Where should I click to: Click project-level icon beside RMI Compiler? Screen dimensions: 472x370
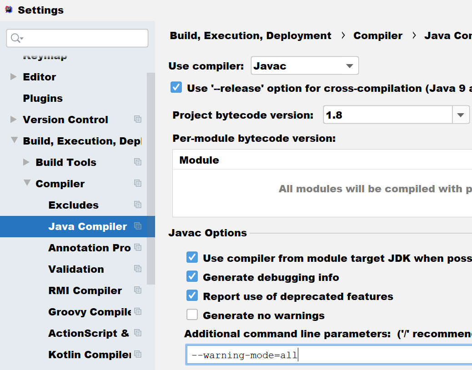point(138,290)
